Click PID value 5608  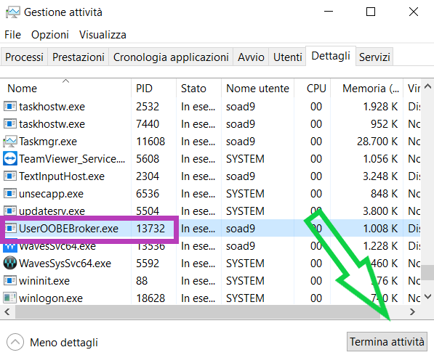click(148, 159)
